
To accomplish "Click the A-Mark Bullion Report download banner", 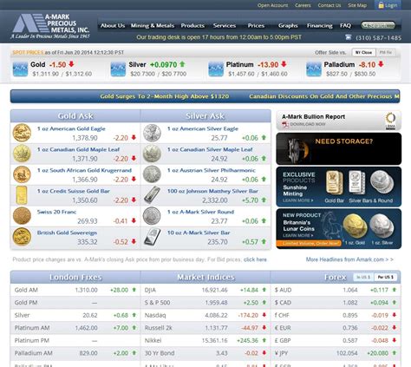I will pyautogui.click(x=339, y=121).
